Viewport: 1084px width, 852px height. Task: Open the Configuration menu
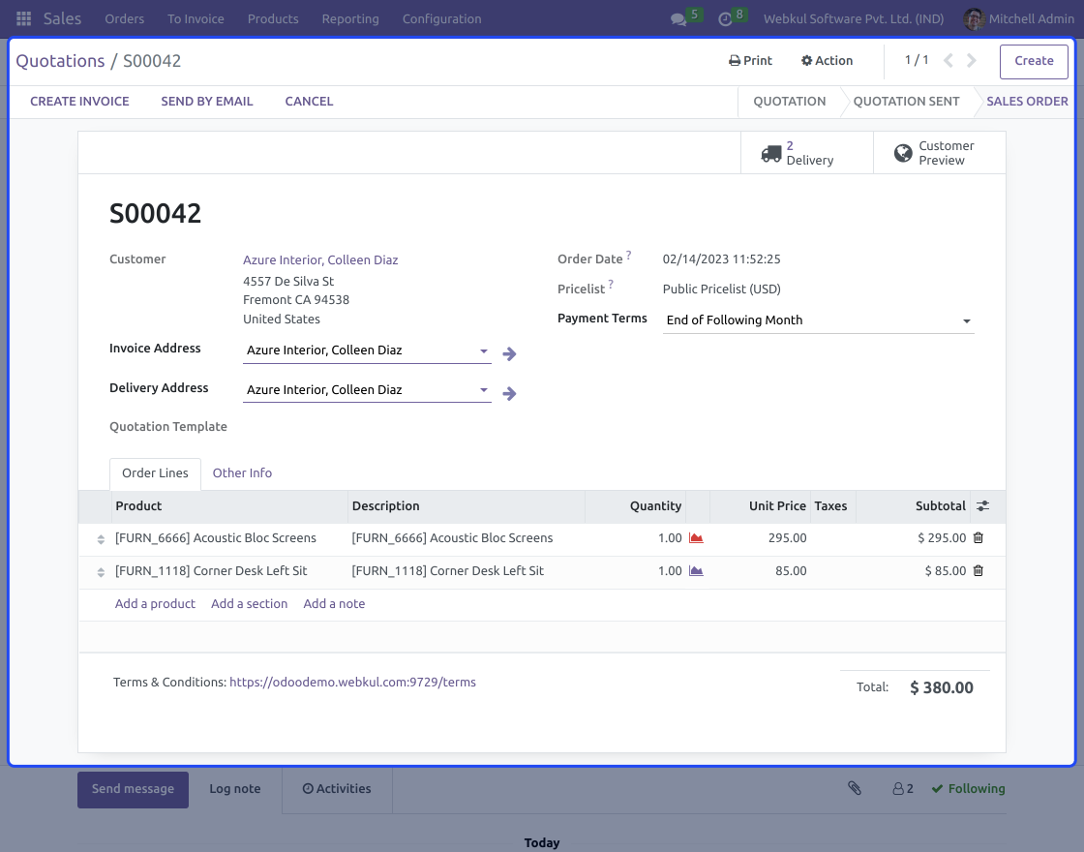pyautogui.click(x=441, y=18)
